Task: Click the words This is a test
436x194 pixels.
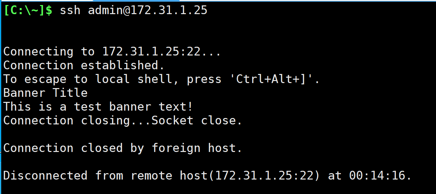Action: point(52,107)
